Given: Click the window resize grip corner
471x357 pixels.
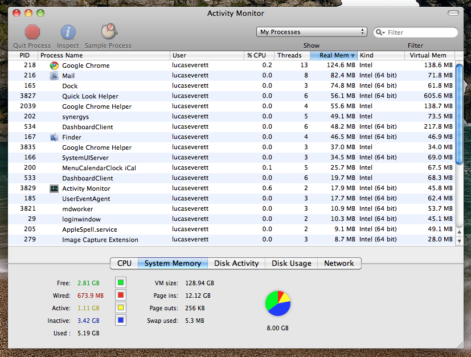Looking at the screenshot, I should (x=460, y=345).
